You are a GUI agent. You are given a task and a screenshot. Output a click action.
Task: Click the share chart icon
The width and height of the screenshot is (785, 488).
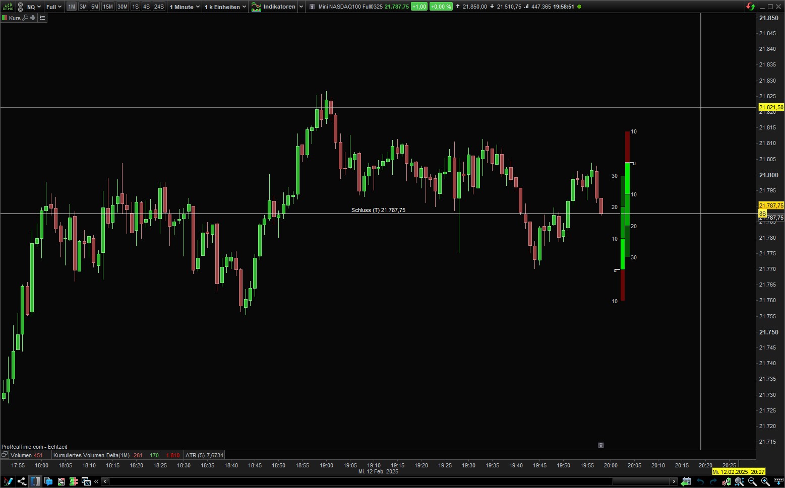(22, 481)
